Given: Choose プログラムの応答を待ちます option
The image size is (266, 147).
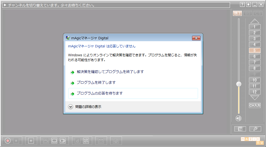Looking at the screenshot, I should point(133,93).
